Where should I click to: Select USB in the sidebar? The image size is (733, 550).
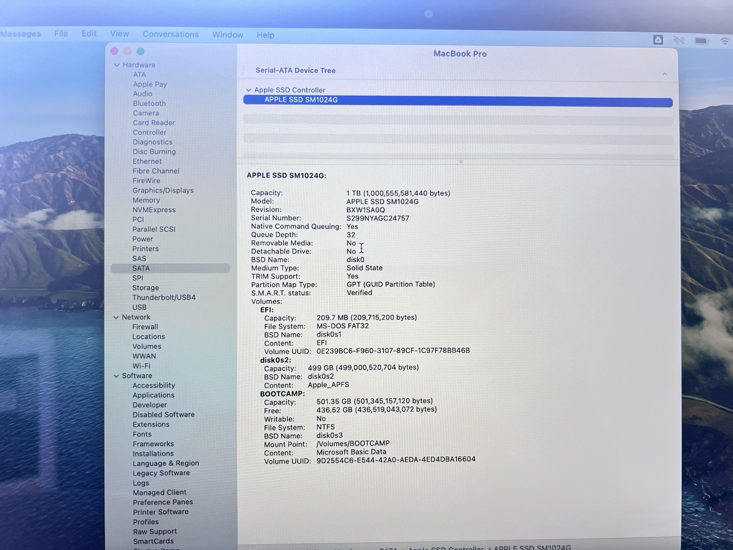click(139, 308)
